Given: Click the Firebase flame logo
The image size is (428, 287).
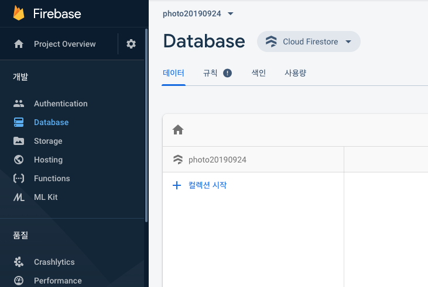Looking at the screenshot, I should (19, 13).
